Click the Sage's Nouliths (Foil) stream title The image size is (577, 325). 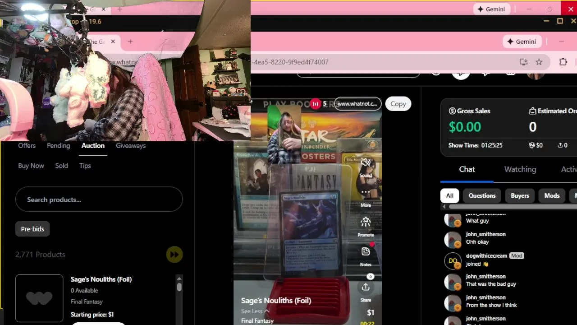pos(276,301)
